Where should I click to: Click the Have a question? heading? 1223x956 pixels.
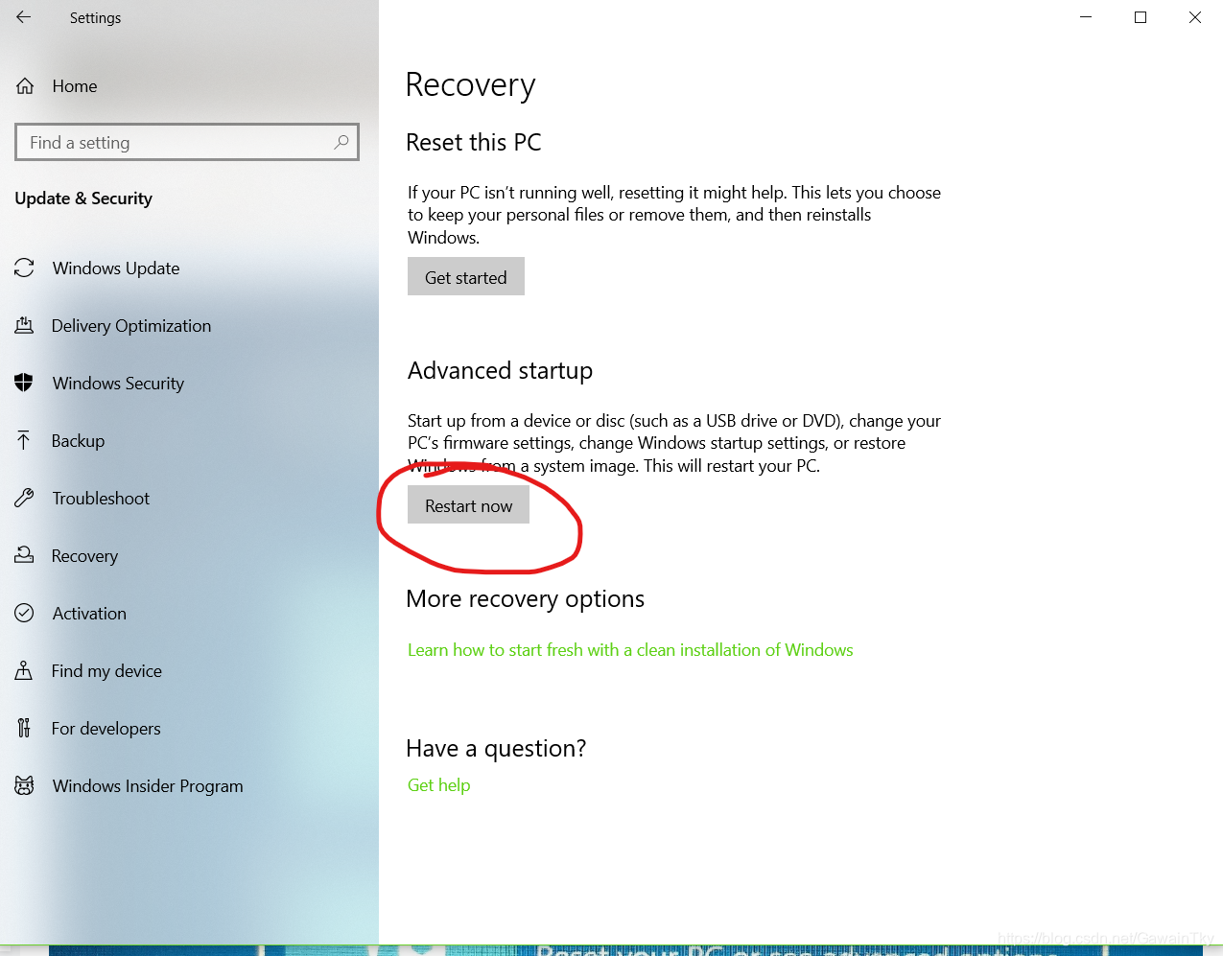496,749
